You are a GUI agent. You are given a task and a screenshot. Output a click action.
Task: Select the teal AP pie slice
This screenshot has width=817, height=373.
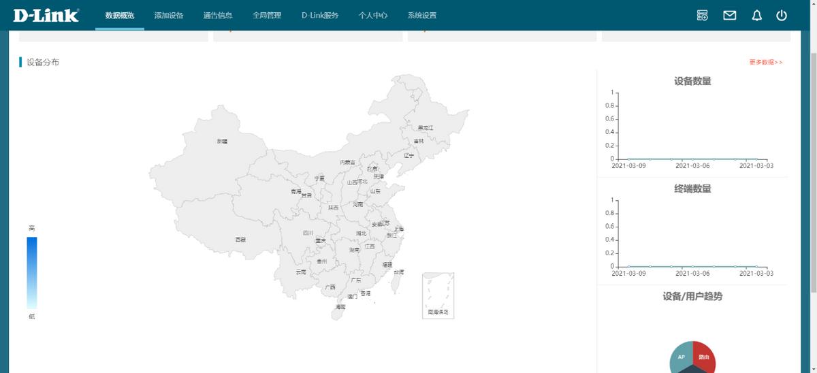pos(682,356)
